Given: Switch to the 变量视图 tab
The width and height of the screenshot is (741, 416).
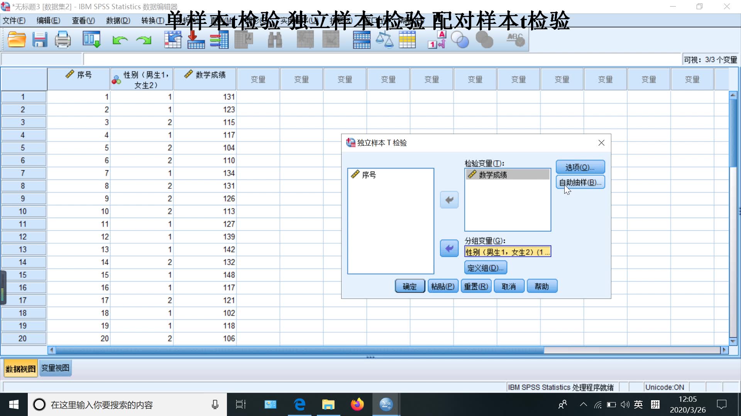Looking at the screenshot, I should point(55,368).
